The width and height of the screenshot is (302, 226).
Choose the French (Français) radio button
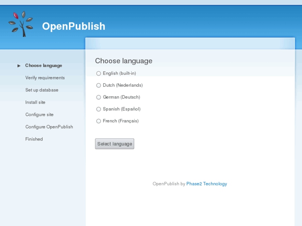coord(98,121)
